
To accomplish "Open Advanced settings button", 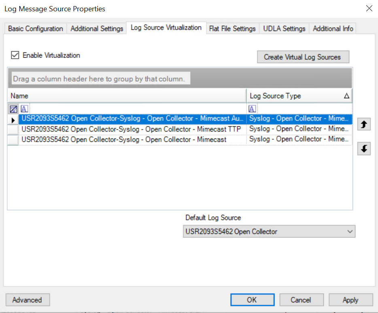I will [28, 300].
